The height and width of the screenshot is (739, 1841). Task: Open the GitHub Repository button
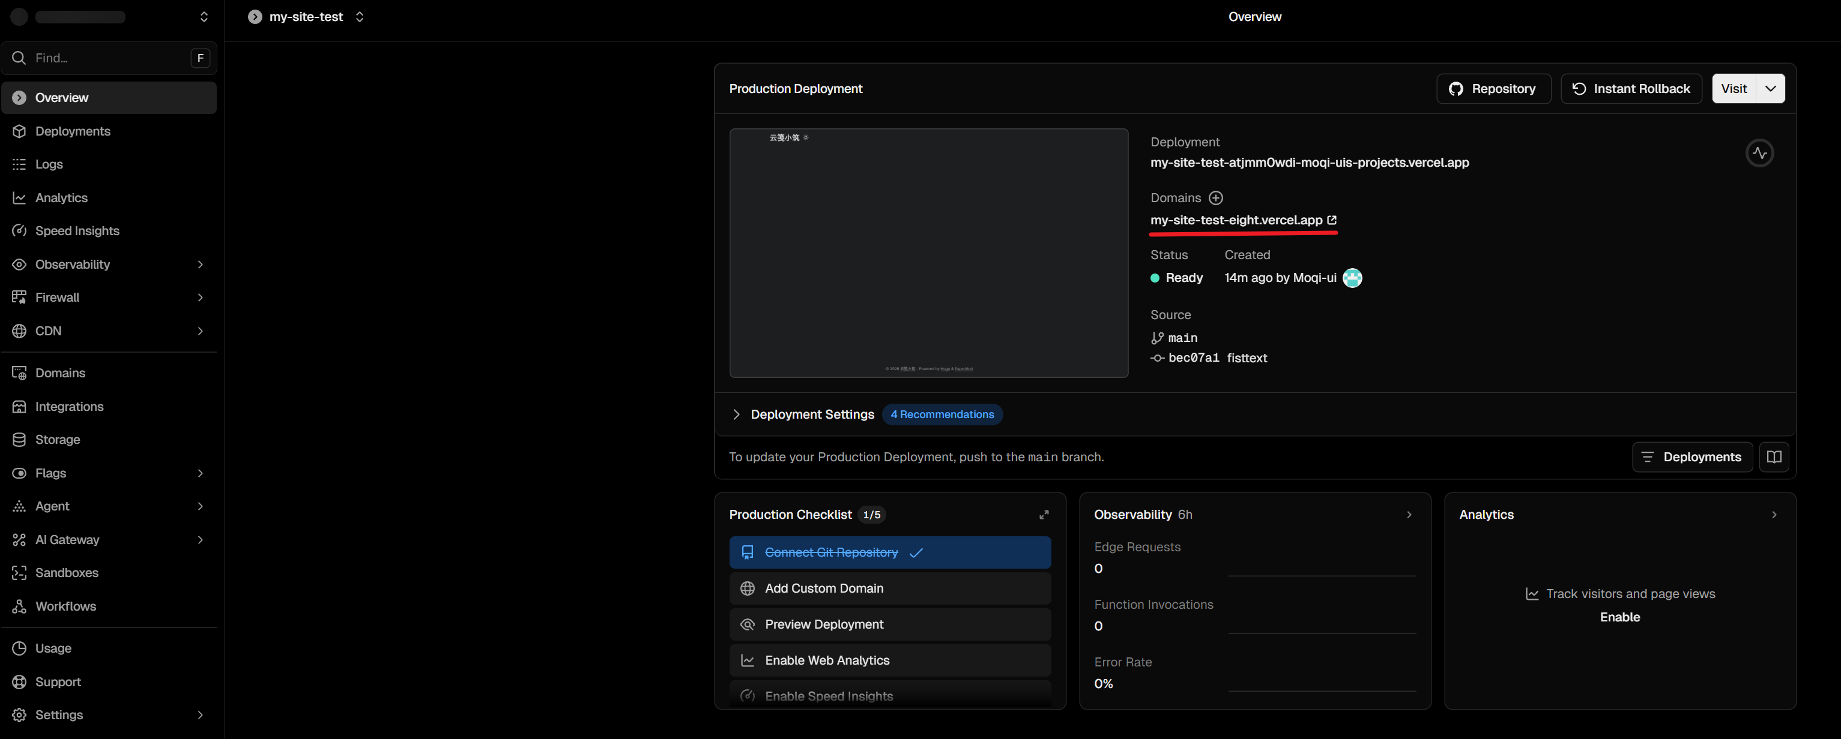pyautogui.click(x=1493, y=89)
